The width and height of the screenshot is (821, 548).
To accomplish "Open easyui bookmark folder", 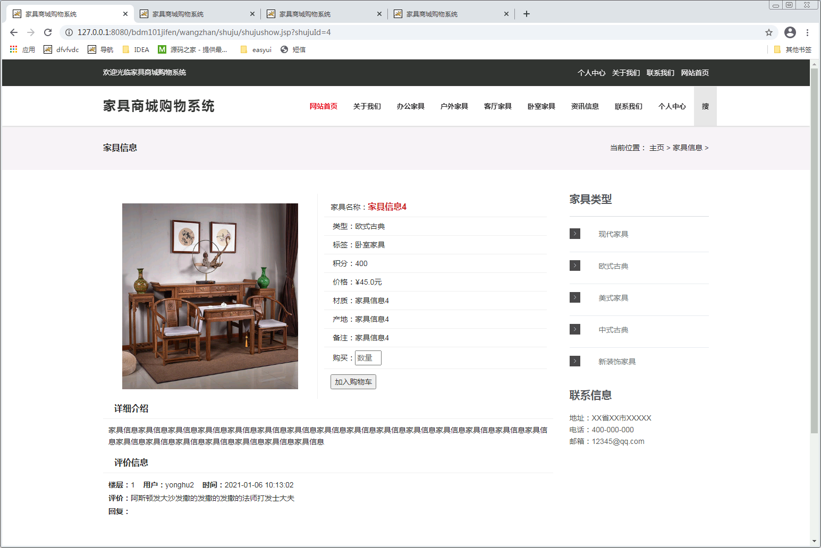I will point(256,49).
